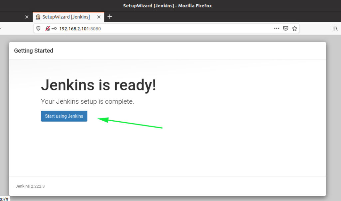Click the Jenkins favicon on the tab

coord(38,17)
